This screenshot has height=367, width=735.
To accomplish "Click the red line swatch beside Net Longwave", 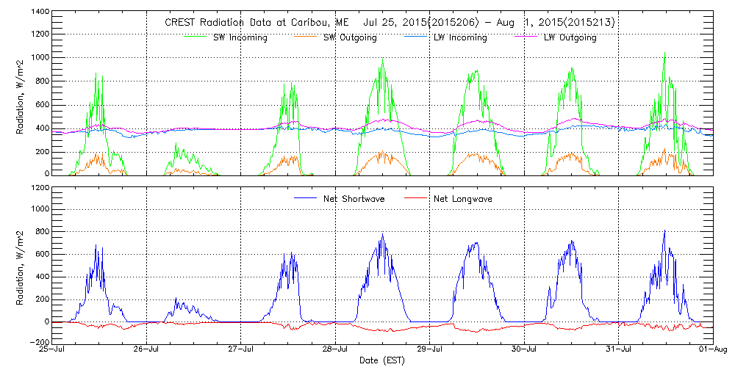I will [415, 199].
